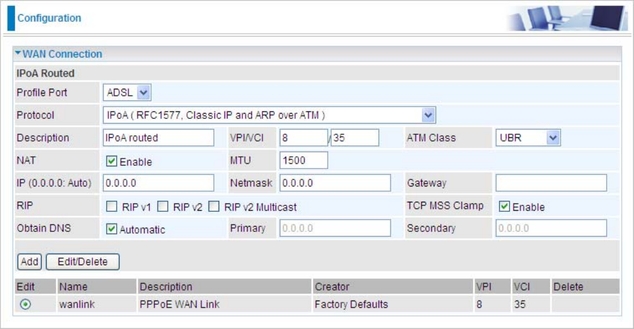
Task: Click the IPoA Routed subheading
Action: click(45, 73)
